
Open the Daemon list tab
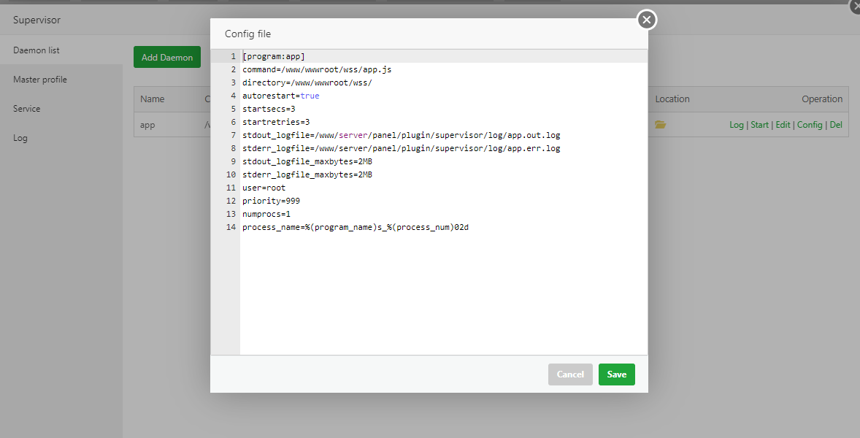pyautogui.click(x=61, y=50)
